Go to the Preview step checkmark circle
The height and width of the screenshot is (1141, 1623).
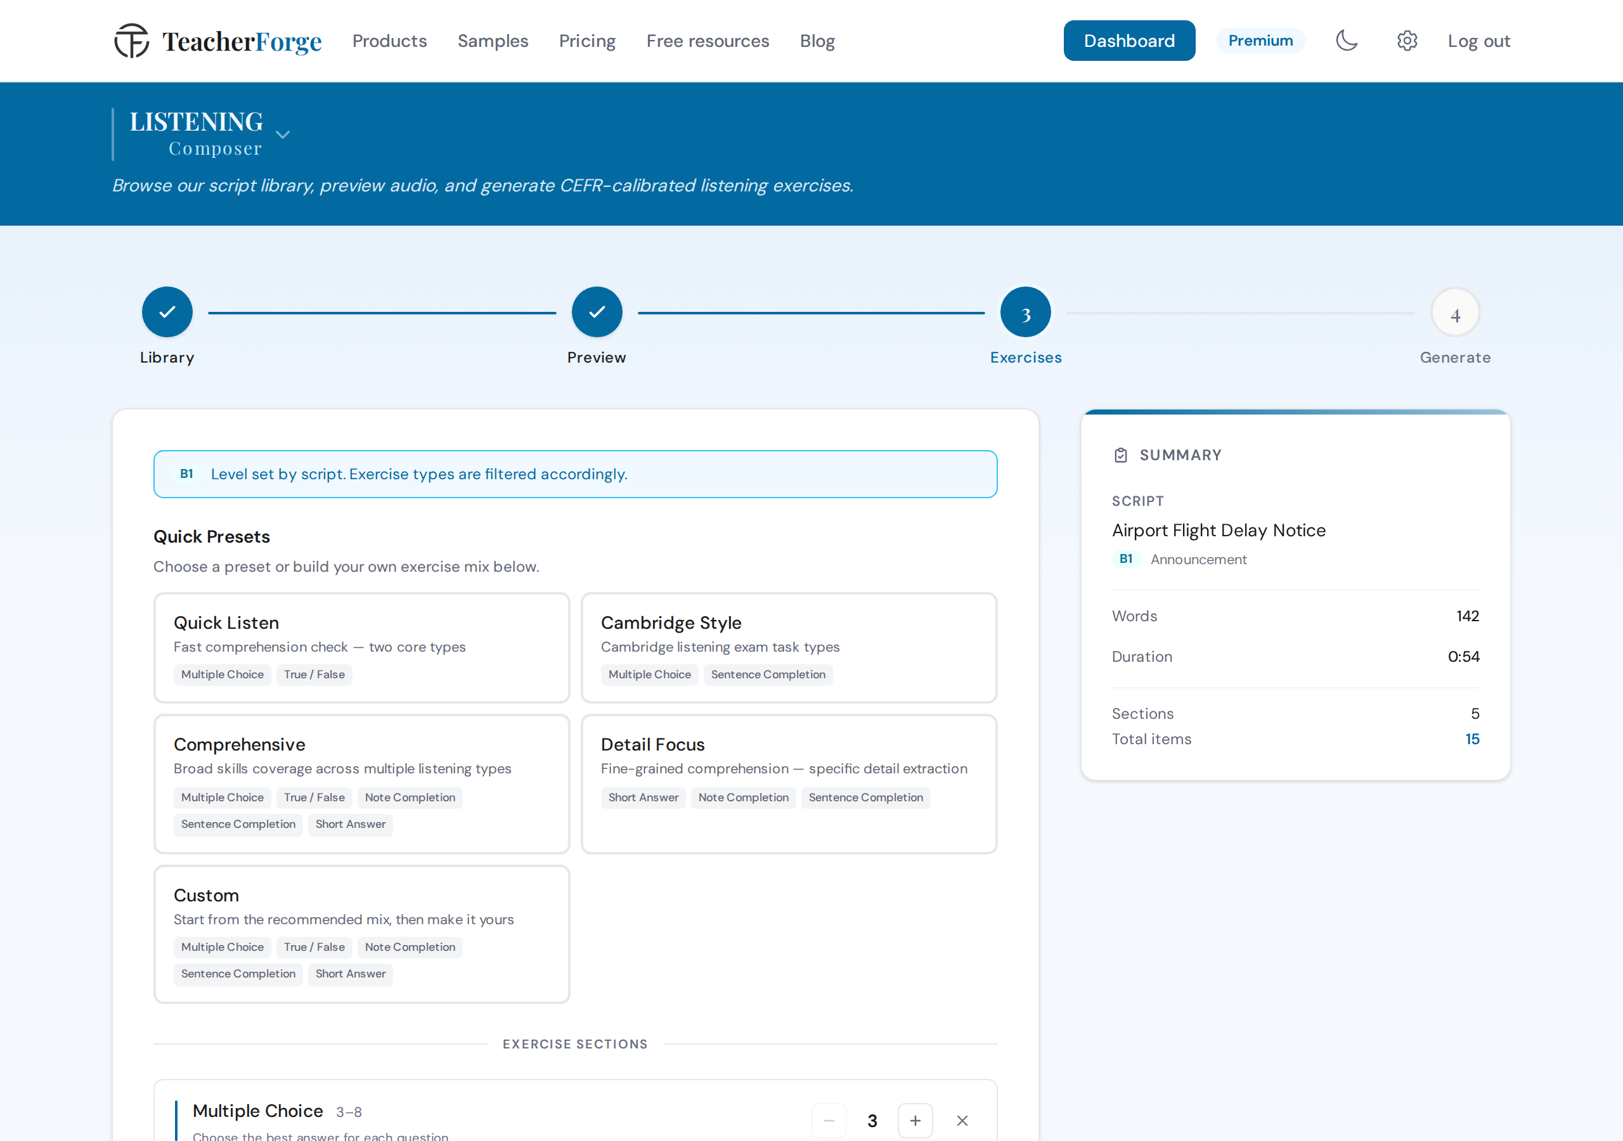597,312
